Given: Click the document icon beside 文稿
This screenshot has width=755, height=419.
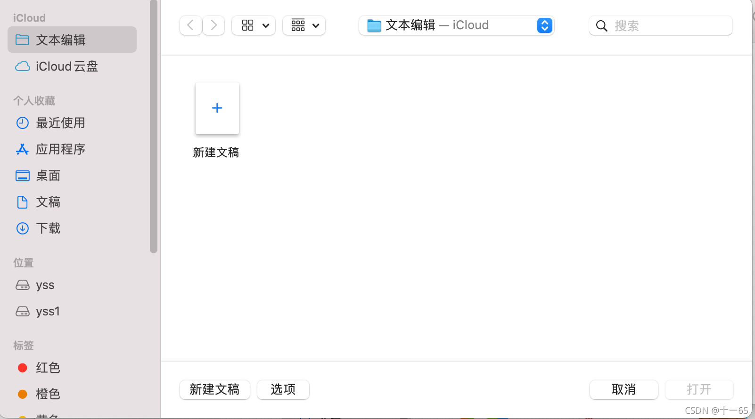Looking at the screenshot, I should (x=22, y=202).
